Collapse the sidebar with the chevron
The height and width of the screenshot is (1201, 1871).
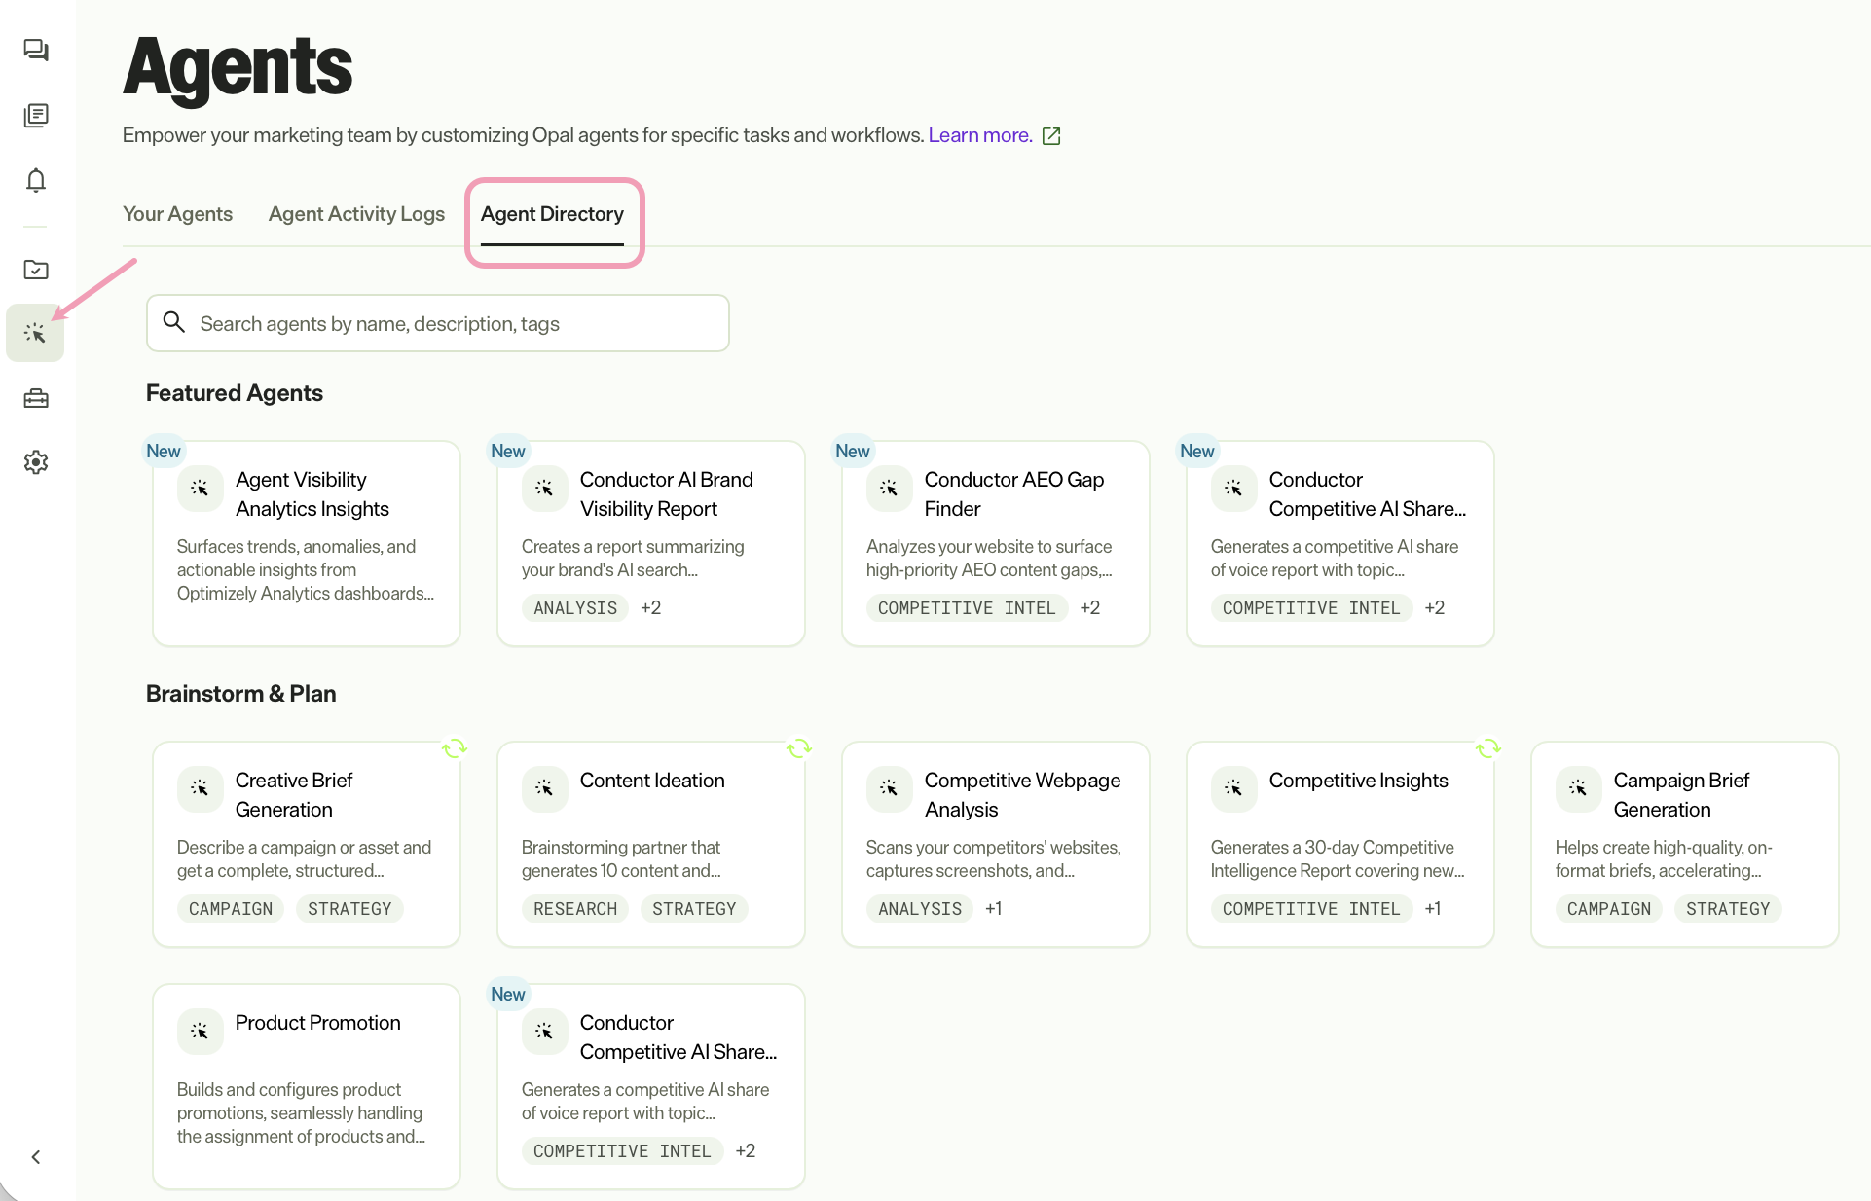pos(36,1157)
